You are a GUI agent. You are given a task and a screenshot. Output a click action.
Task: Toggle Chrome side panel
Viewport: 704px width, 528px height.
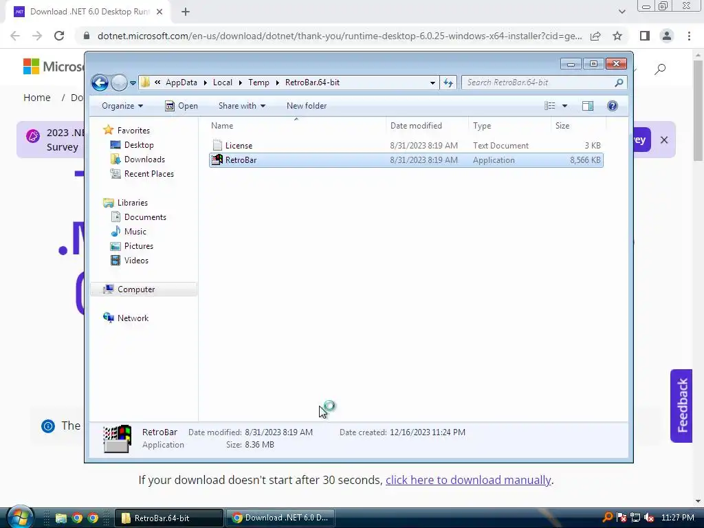coord(645,36)
